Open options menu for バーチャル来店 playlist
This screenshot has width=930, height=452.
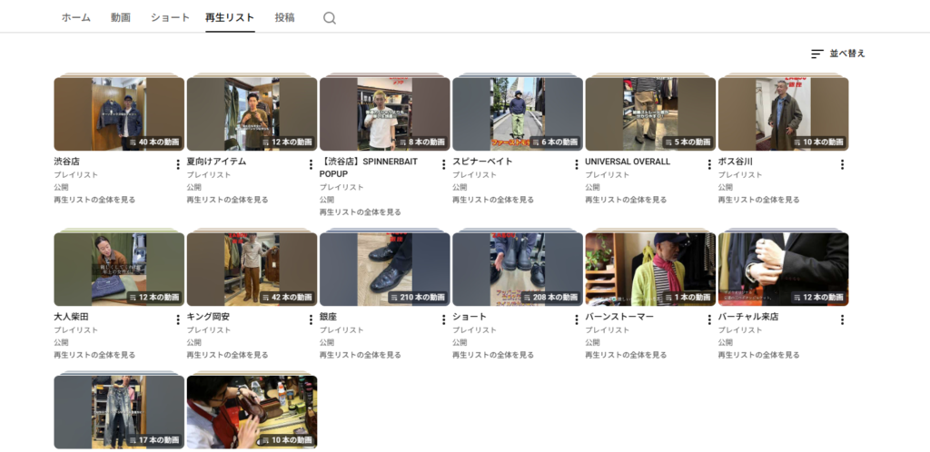tap(842, 319)
